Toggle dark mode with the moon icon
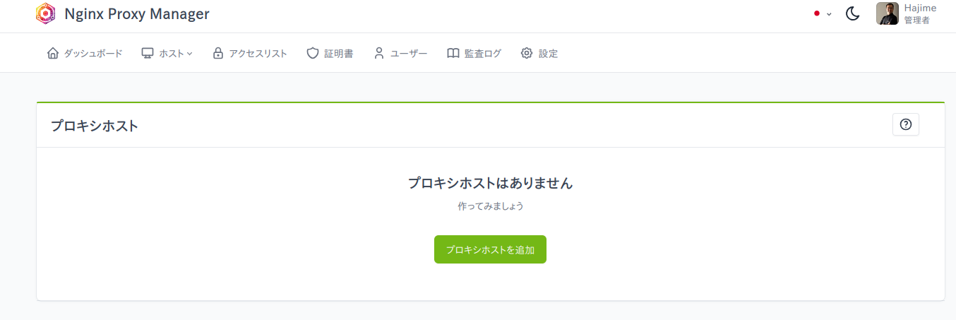 coord(852,13)
